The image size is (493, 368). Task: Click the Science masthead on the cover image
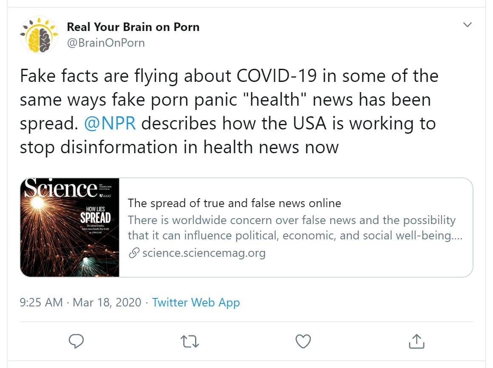coord(60,189)
